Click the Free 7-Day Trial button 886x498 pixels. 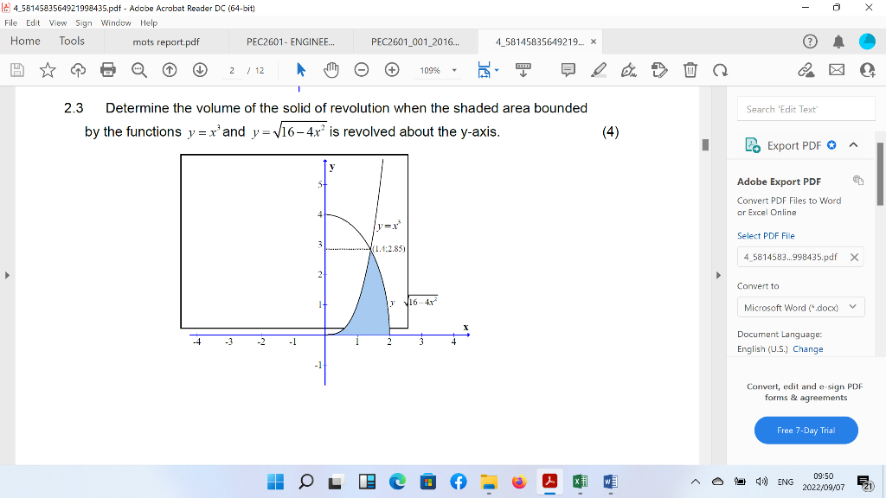coord(806,430)
